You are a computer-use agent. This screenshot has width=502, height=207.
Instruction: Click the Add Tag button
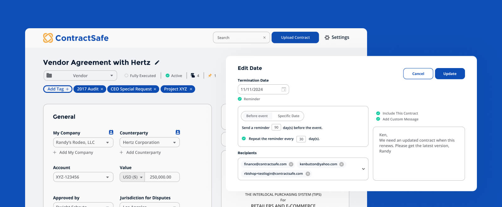[x=58, y=89]
